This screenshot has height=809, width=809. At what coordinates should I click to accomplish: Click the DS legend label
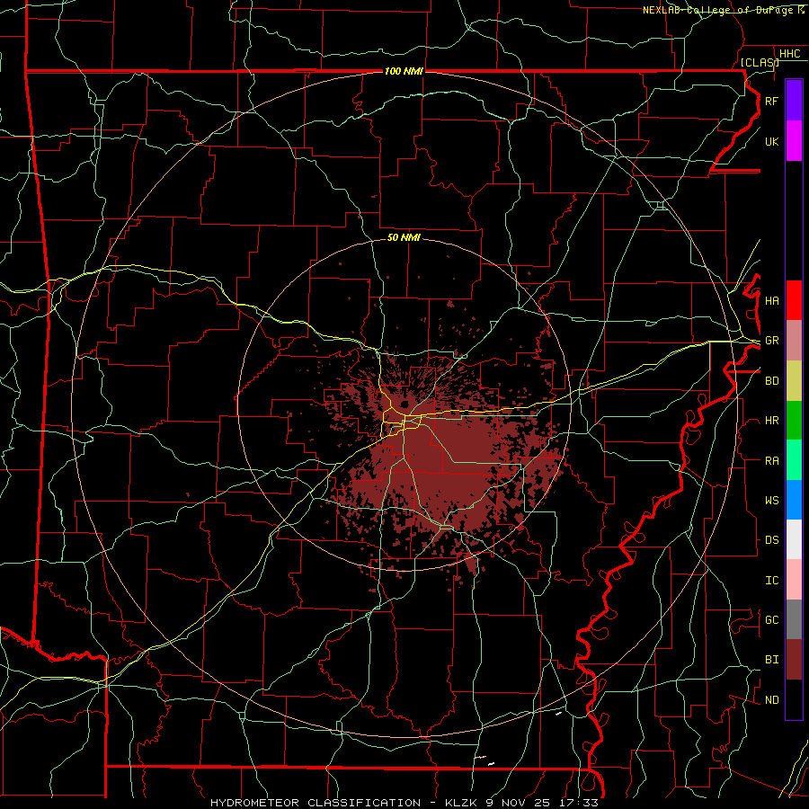[x=771, y=539]
